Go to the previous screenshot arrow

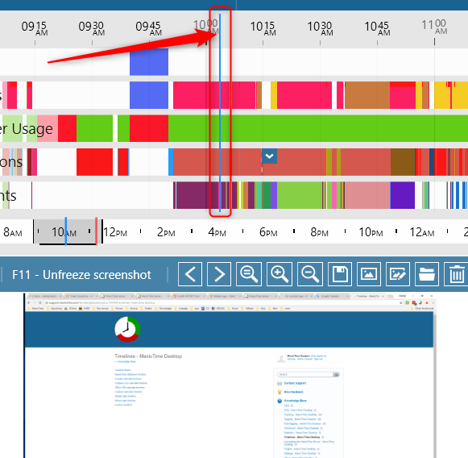[x=190, y=274]
